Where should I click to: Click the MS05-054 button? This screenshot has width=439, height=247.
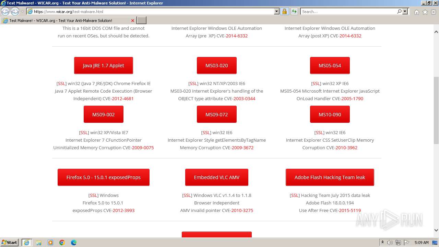(x=330, y=66)
